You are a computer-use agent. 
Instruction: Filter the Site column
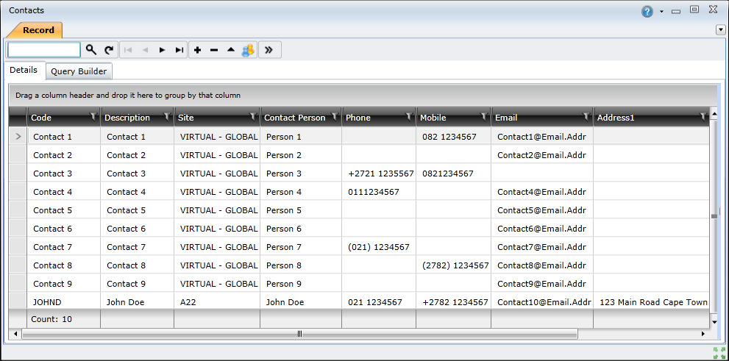pos(253,116)
